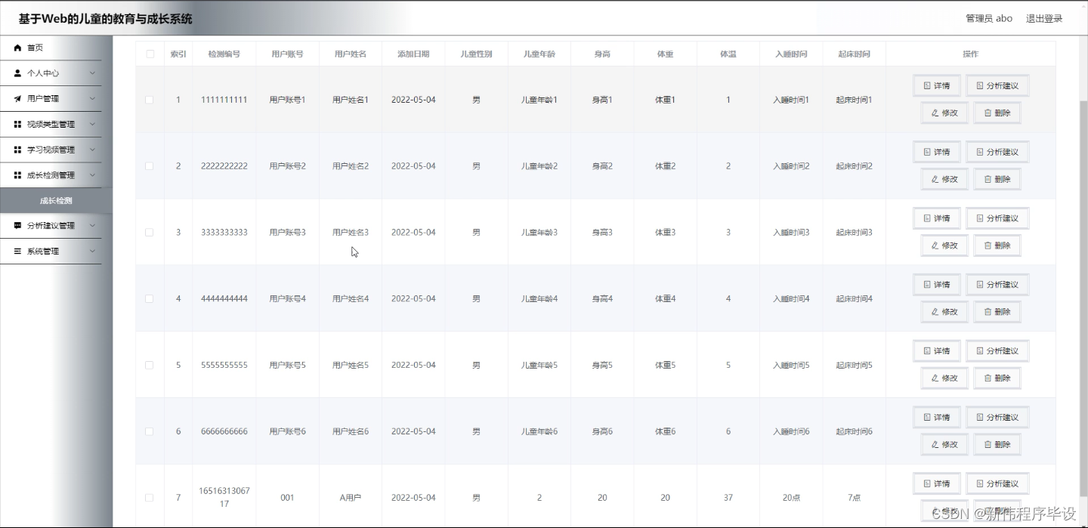Click the trash icon of 删除 in row 6666666666

[x=988, y=445]
